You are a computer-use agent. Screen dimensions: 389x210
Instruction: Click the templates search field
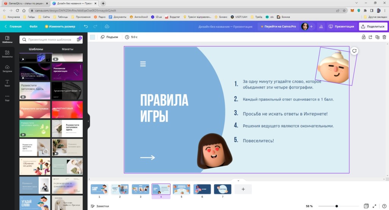(51, 39)
